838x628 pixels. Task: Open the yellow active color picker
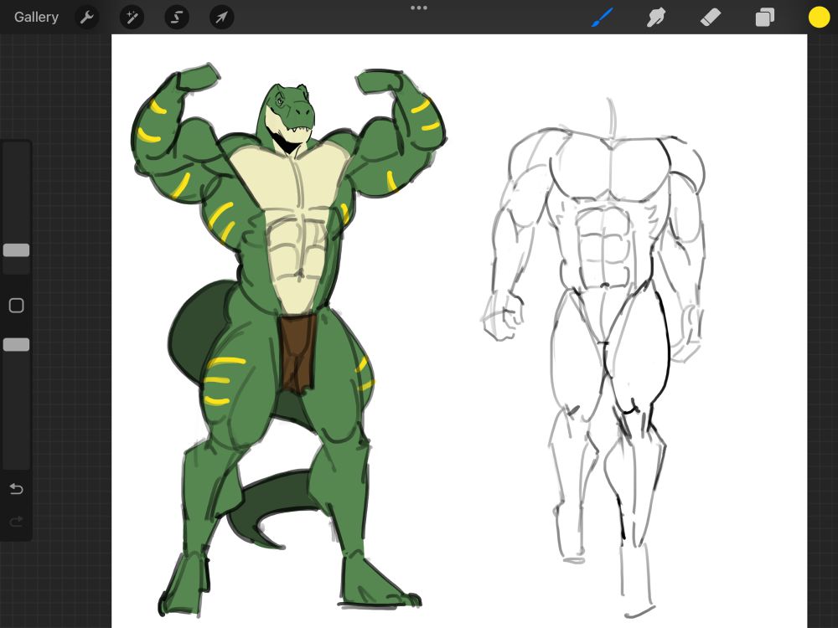pyautogui.click(x=819, y=17)
